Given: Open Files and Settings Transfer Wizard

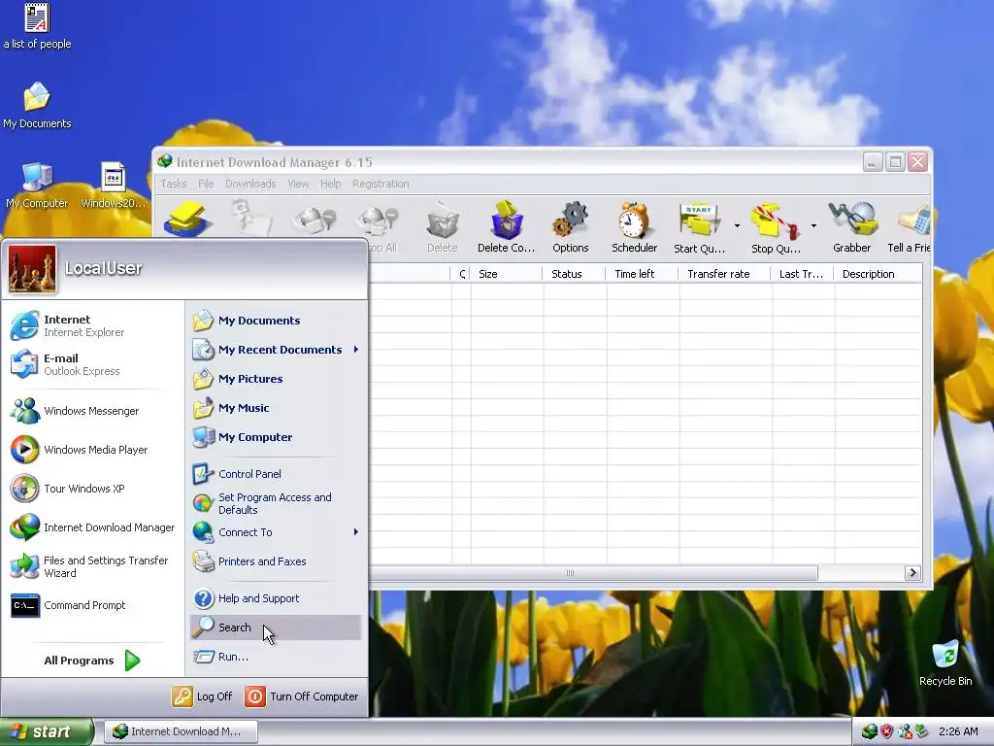Looking at the screenshot, I should (x=92, y=566).
